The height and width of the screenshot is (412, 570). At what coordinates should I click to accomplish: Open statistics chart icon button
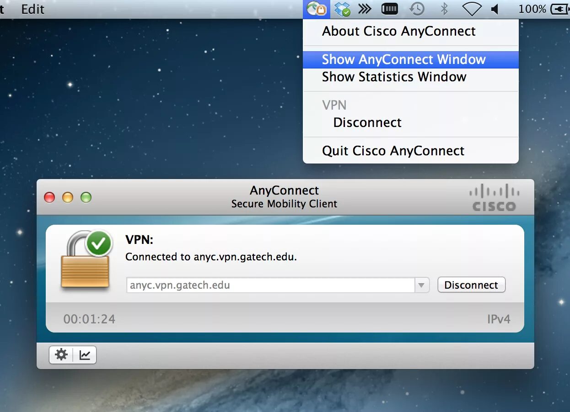click(x=85, y=355)
